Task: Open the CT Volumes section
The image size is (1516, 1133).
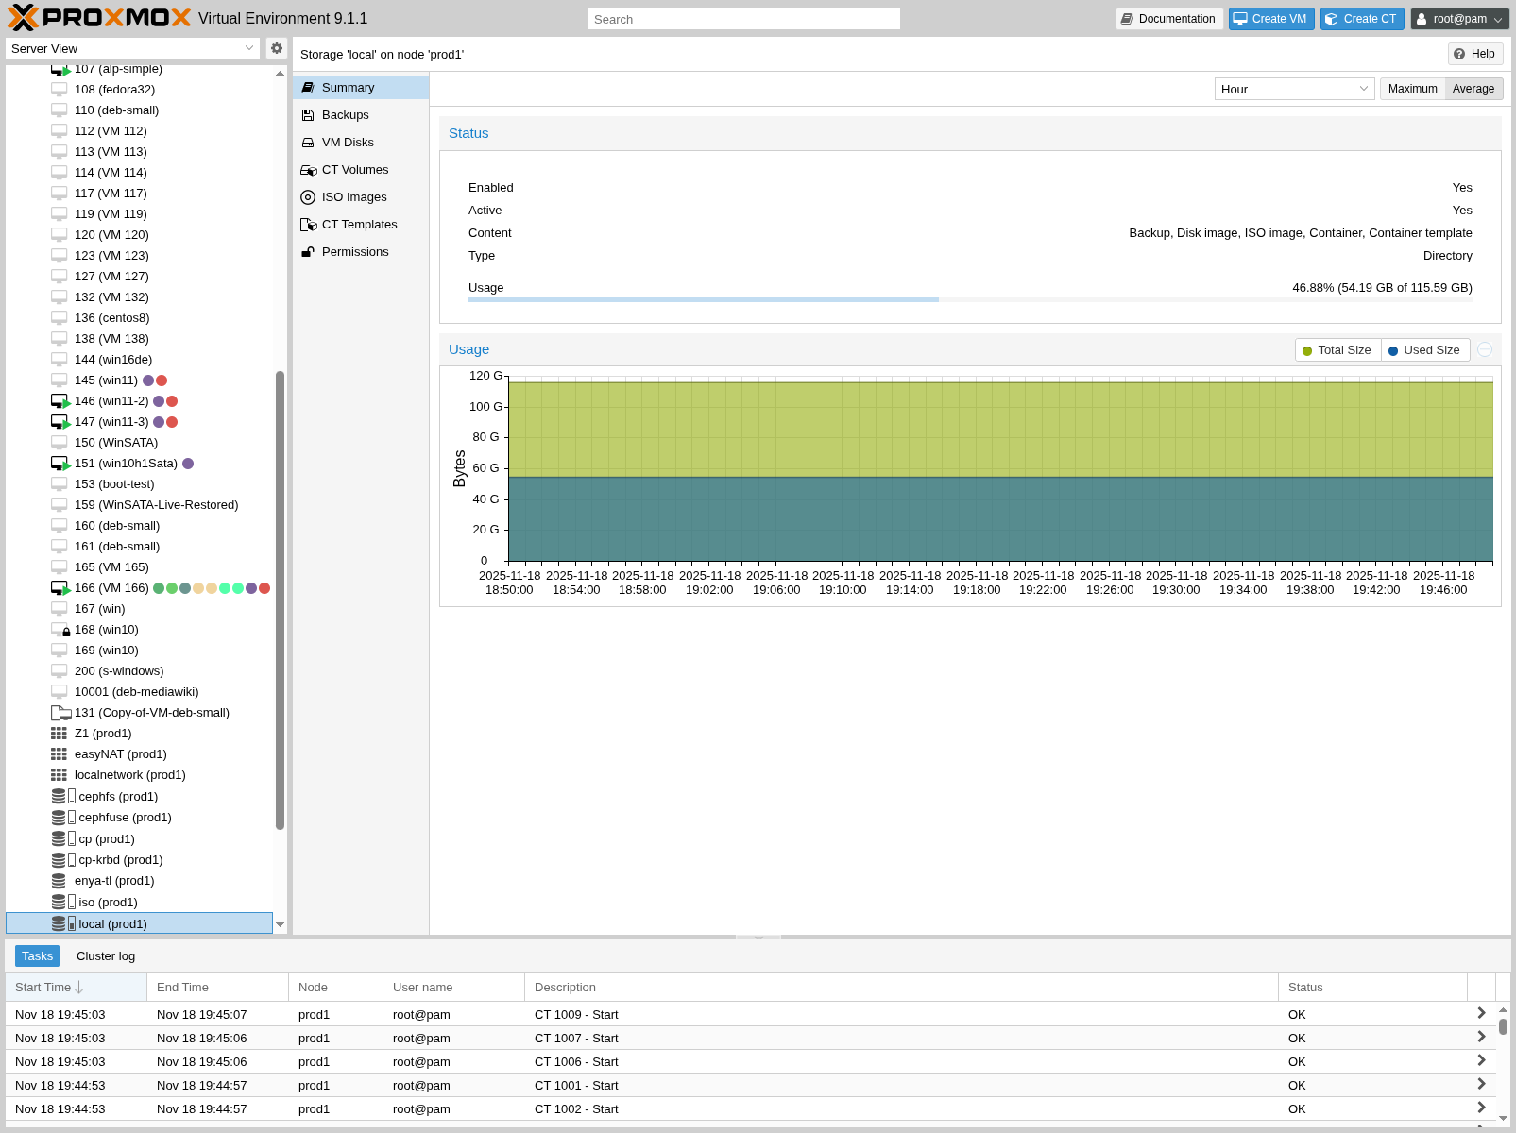Action: [360, 170]
